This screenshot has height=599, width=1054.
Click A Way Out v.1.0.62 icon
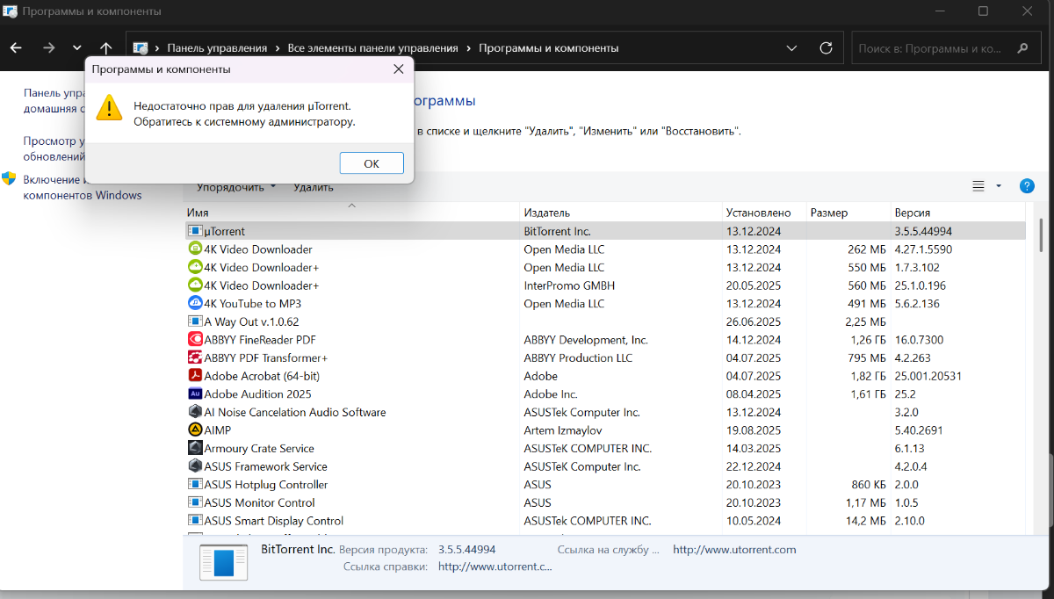[x=195, y=321]
